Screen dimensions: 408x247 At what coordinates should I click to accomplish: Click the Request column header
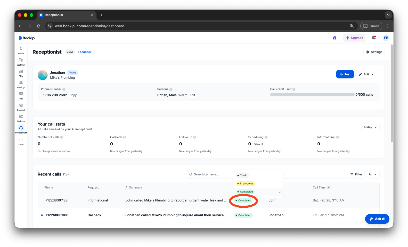[93, 188]
